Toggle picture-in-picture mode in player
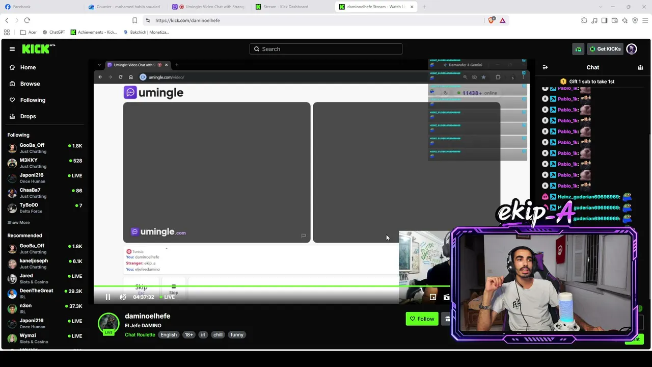 click(x=432, y=297)
